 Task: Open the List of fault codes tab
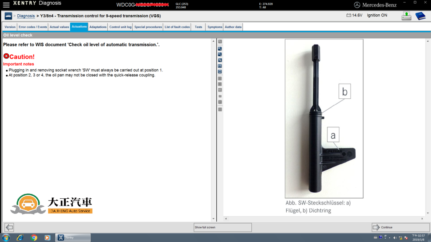click(x=177, y=27)
